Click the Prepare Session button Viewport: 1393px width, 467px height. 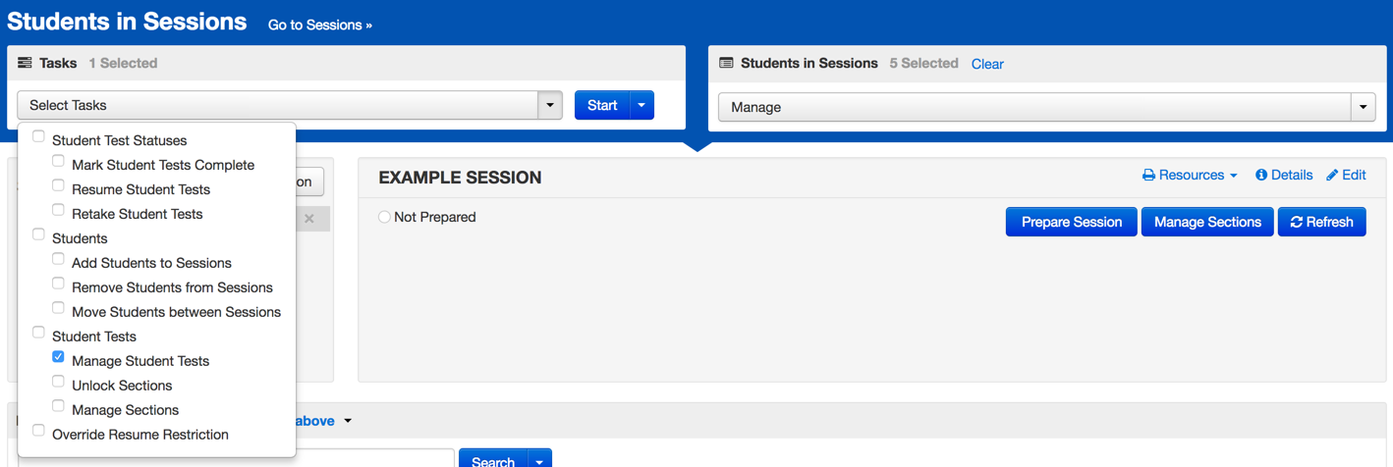[x=1071, y=222]
